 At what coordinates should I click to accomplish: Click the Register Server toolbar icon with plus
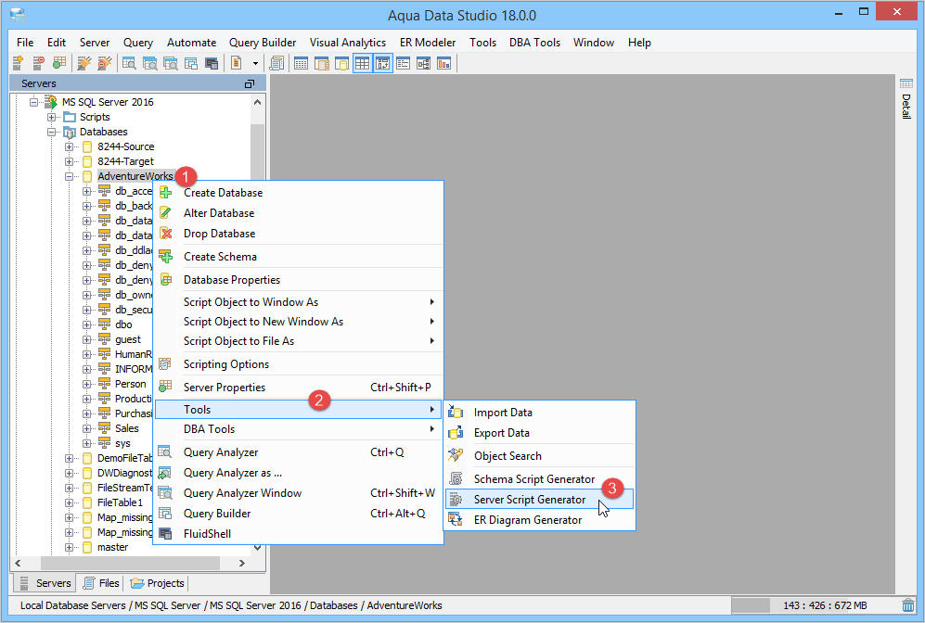coord(18,63)
